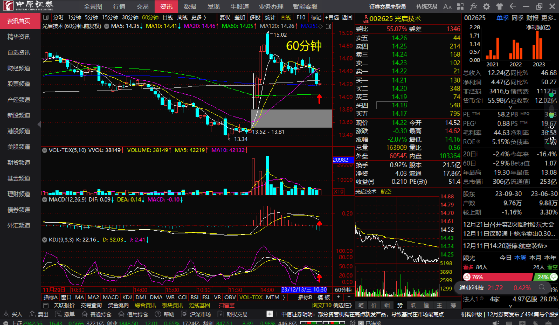This screenshot has height=325, width=559.
Task: Open 普通持仓 holdings icon
Action: pos(85,314)
